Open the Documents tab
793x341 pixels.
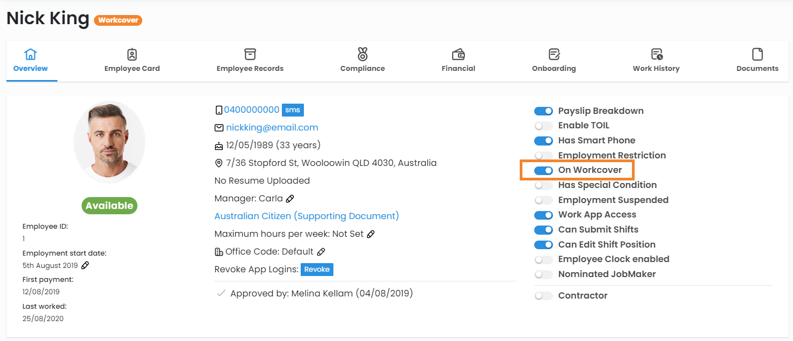point(757,60)
